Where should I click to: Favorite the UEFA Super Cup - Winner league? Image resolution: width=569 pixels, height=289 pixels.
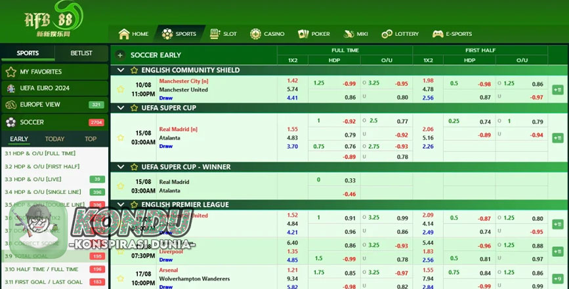click(x=134, y=167)
